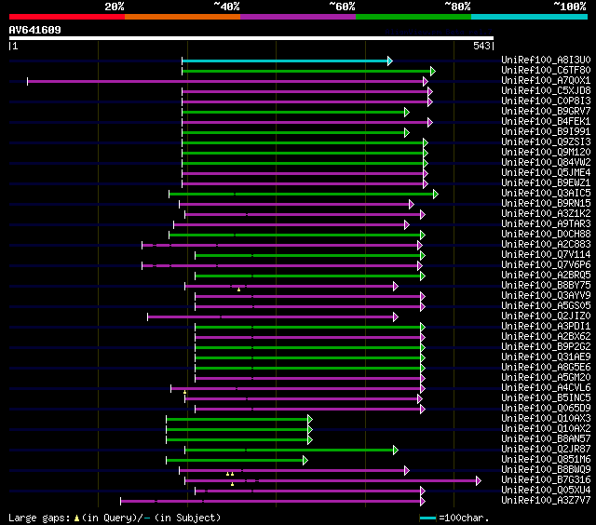
Task: Select UniRef100_Q05XU4 label
Action: [546, 491]
